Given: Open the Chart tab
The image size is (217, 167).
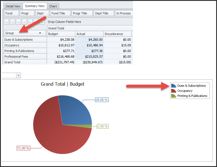Looking at the screenshot, I should click(x=53, y=6).
